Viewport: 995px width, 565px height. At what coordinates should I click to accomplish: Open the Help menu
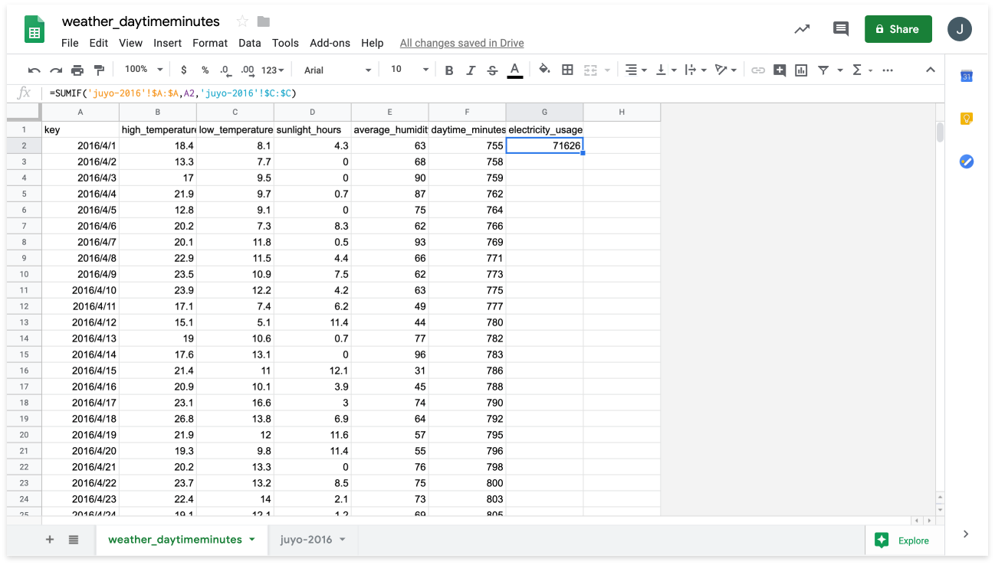click(x=372, y=43)
